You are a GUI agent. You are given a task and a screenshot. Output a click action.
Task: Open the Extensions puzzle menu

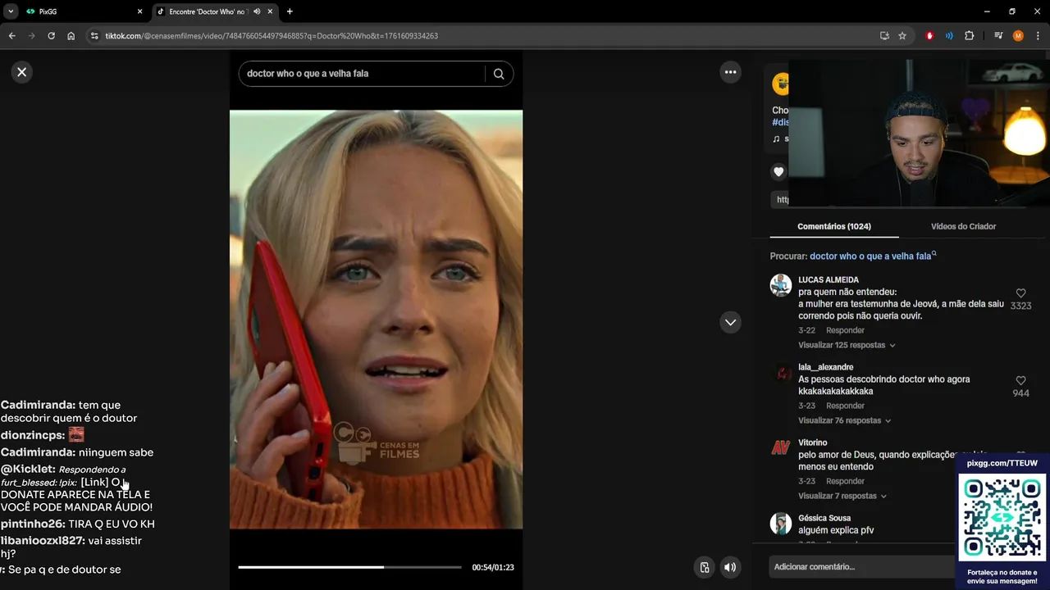[969, 36]
